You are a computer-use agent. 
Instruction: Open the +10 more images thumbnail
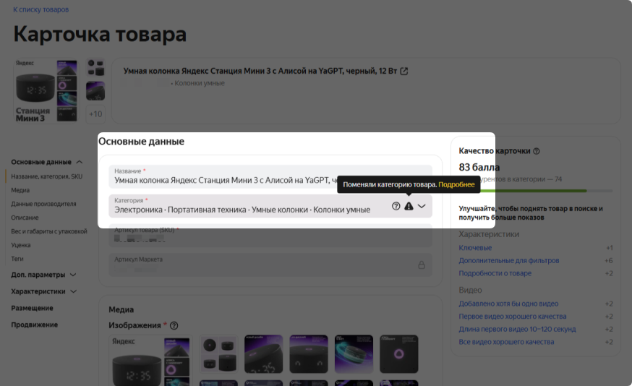(x=95, y=113)
